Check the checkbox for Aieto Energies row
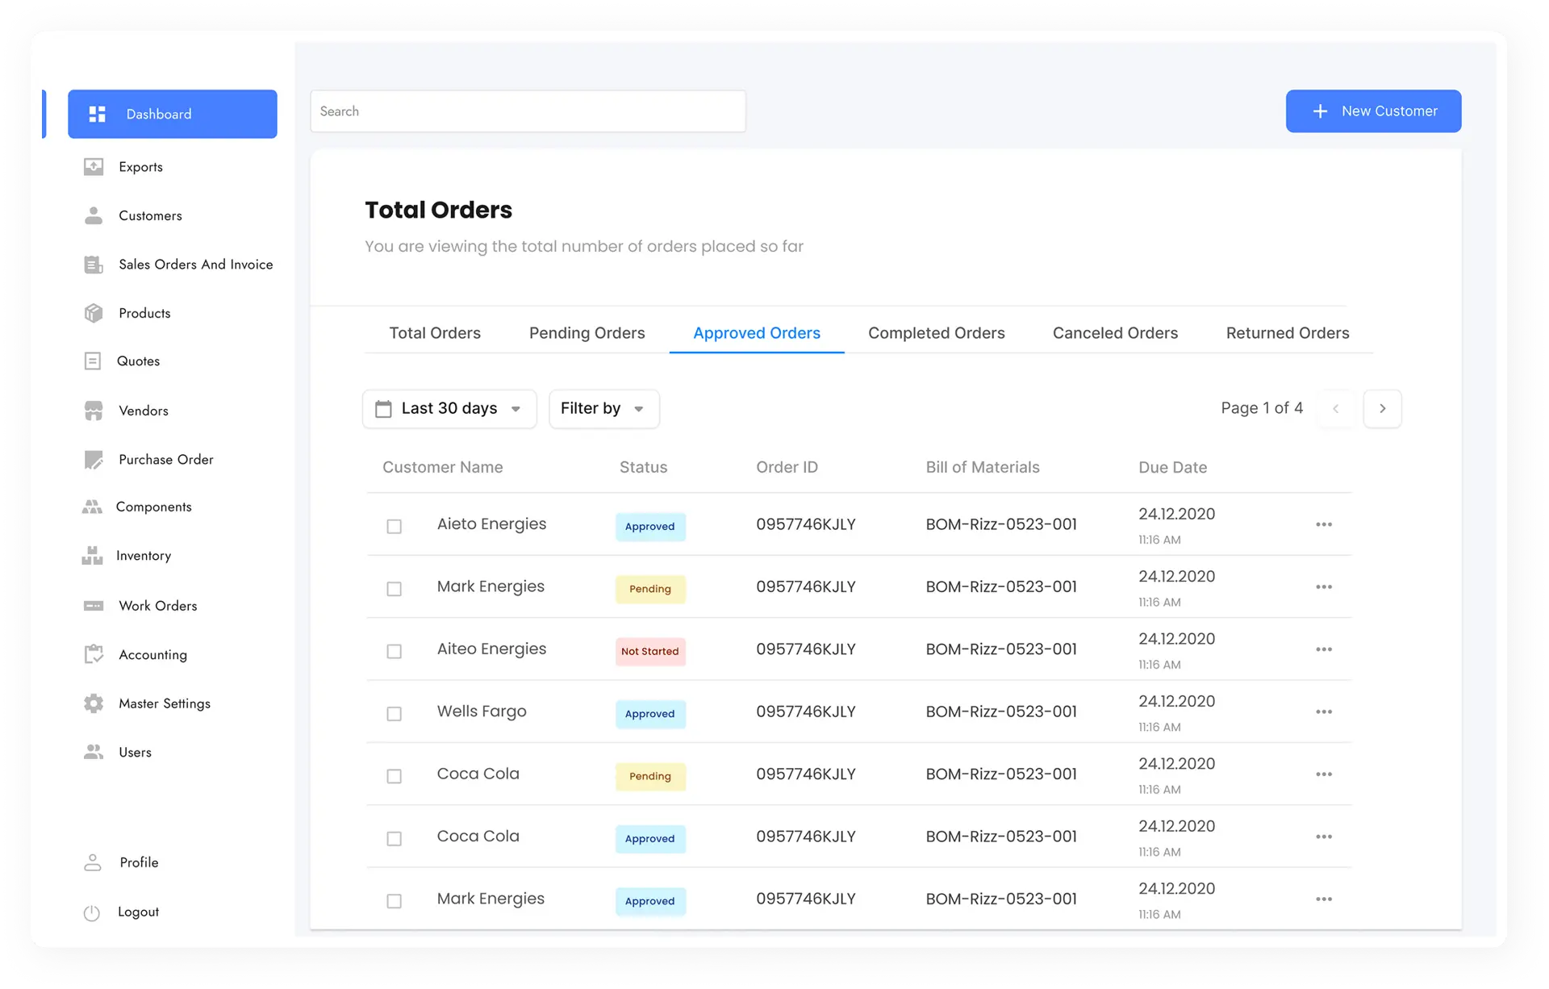The image size is (1549, 989). tap(395, 526)
